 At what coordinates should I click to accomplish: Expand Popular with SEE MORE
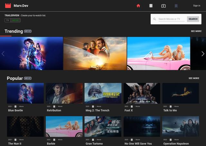pyautogui.click(x=194, y=78)
